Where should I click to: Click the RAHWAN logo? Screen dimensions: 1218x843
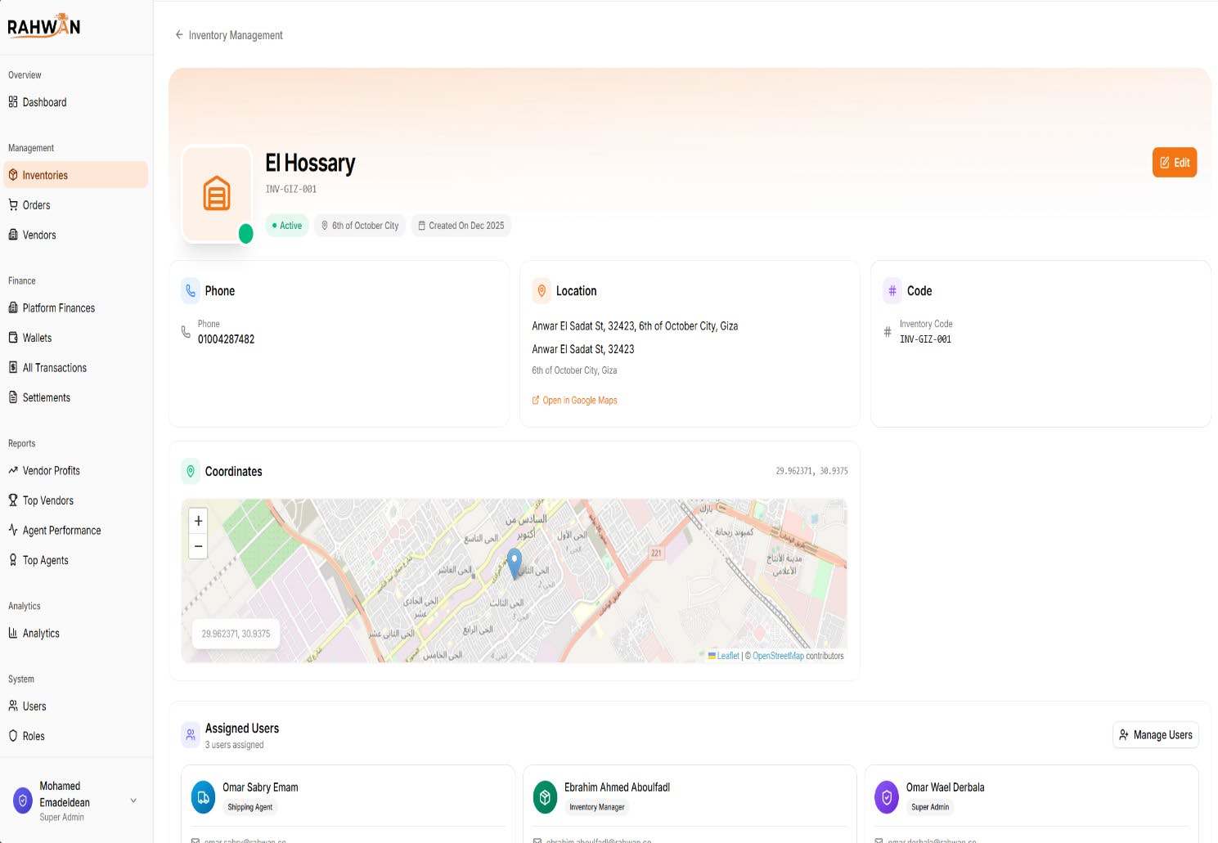(x=44, y=26)
